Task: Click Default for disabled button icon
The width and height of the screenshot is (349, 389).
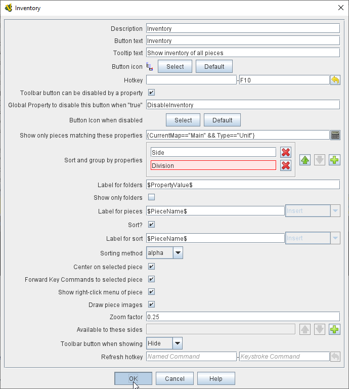Action: click(222, 120)
